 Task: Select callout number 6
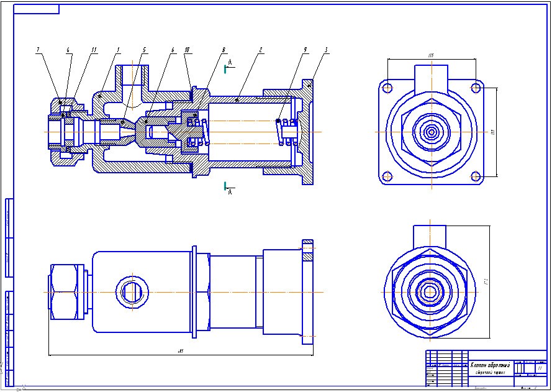tap(173, 50)
